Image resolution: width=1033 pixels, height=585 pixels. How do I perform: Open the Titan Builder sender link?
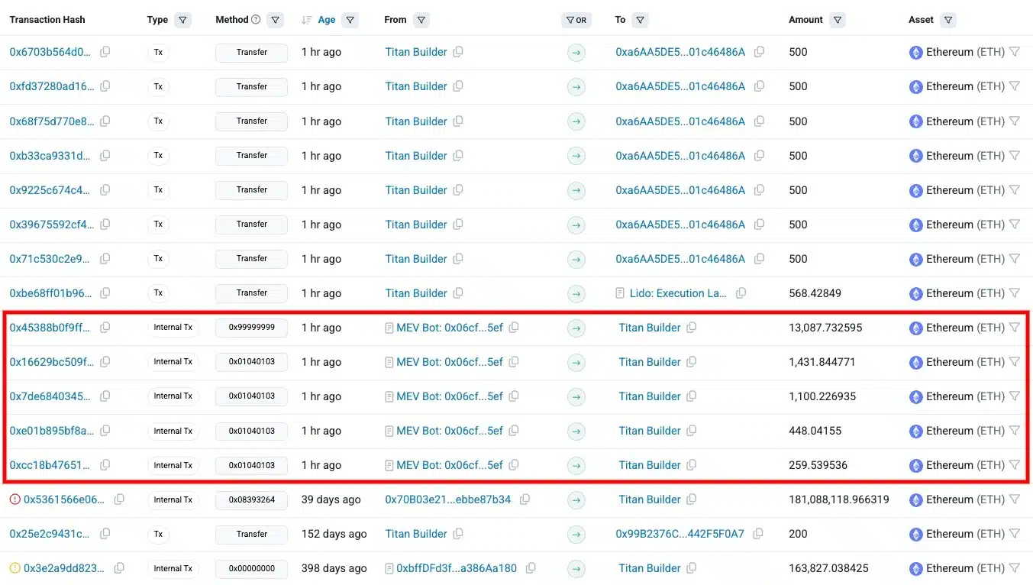pos(415,52)
